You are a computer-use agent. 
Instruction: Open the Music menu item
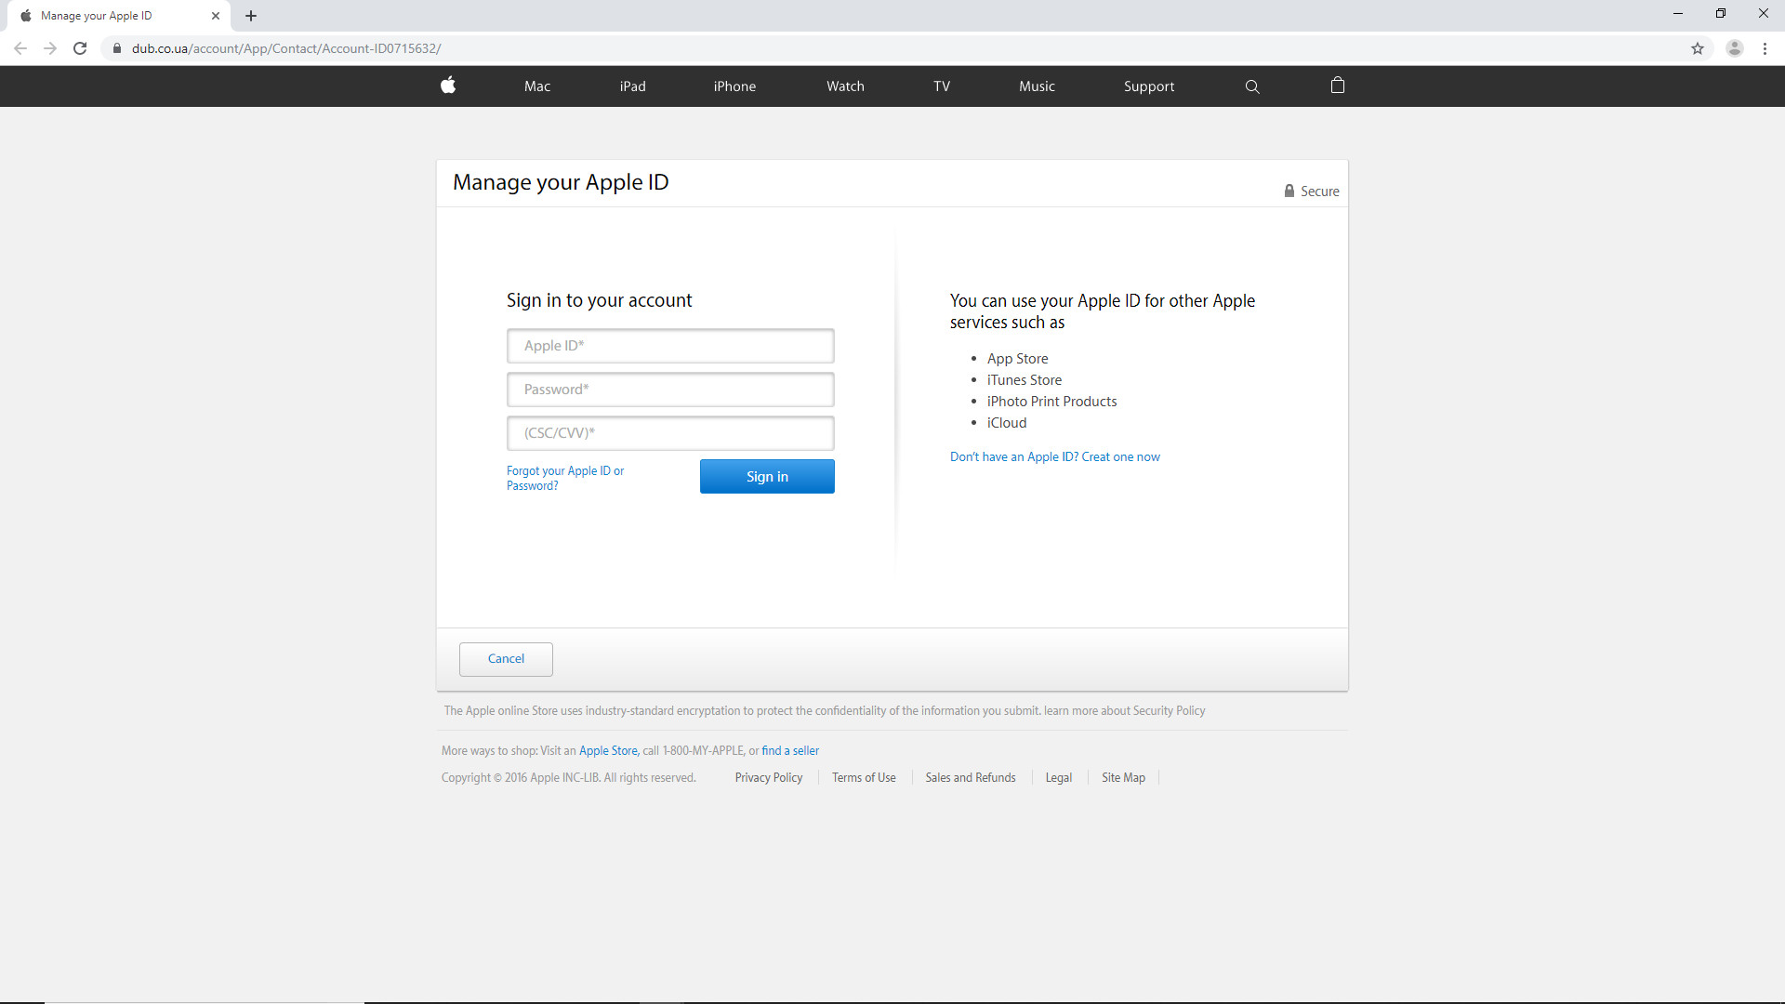[x=1037, y=86]
